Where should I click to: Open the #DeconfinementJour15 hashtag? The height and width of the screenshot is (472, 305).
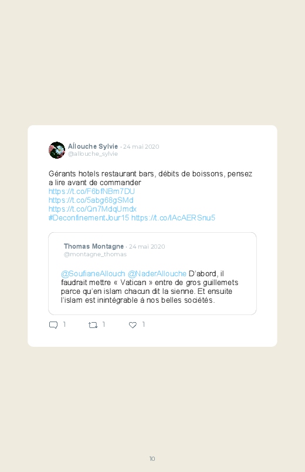click(x=89, y=217)
